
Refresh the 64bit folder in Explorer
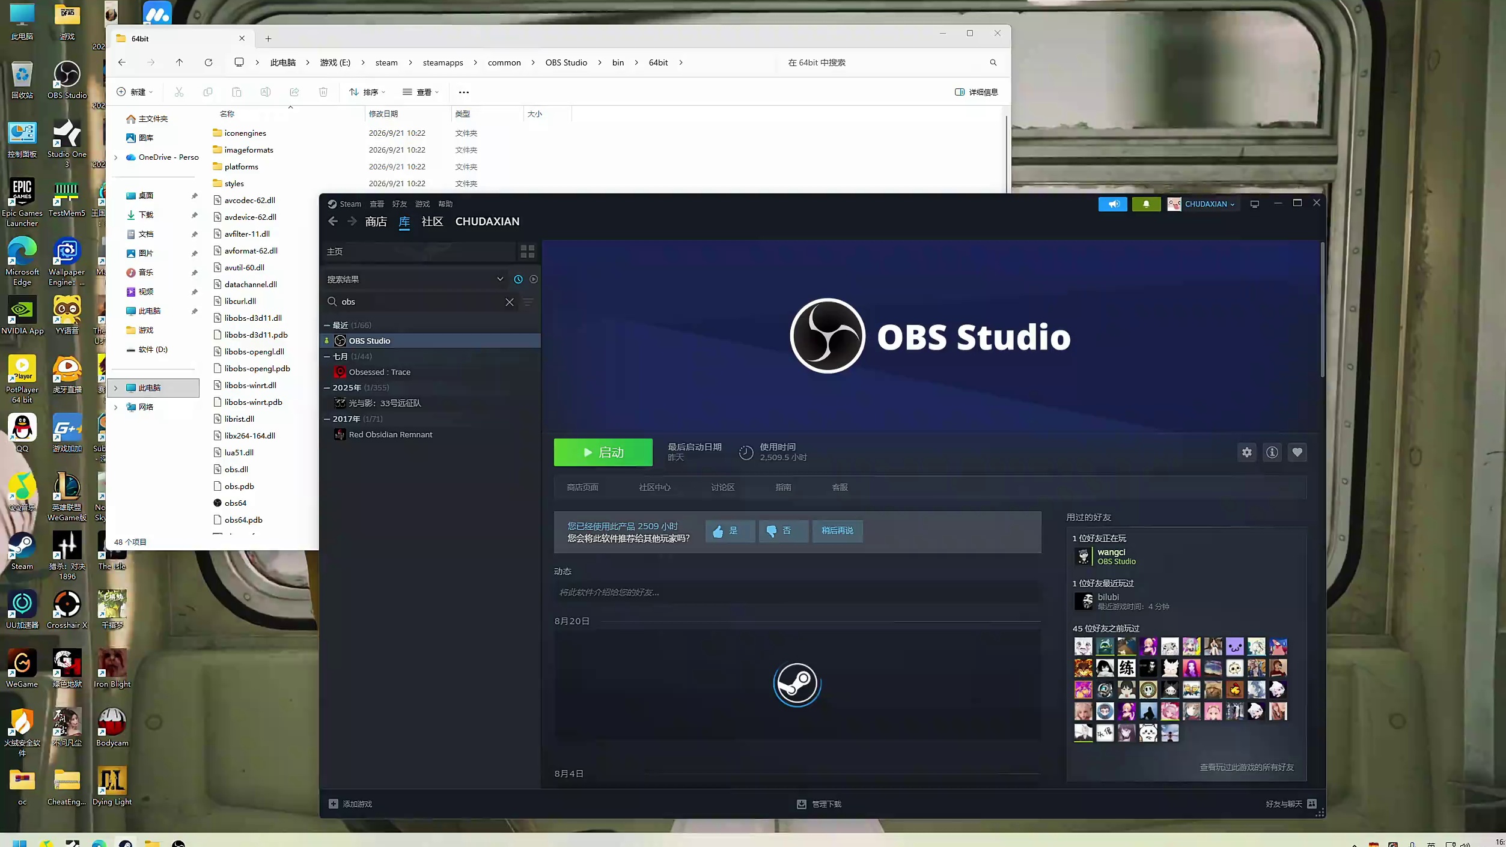click(x=209, y=62)
